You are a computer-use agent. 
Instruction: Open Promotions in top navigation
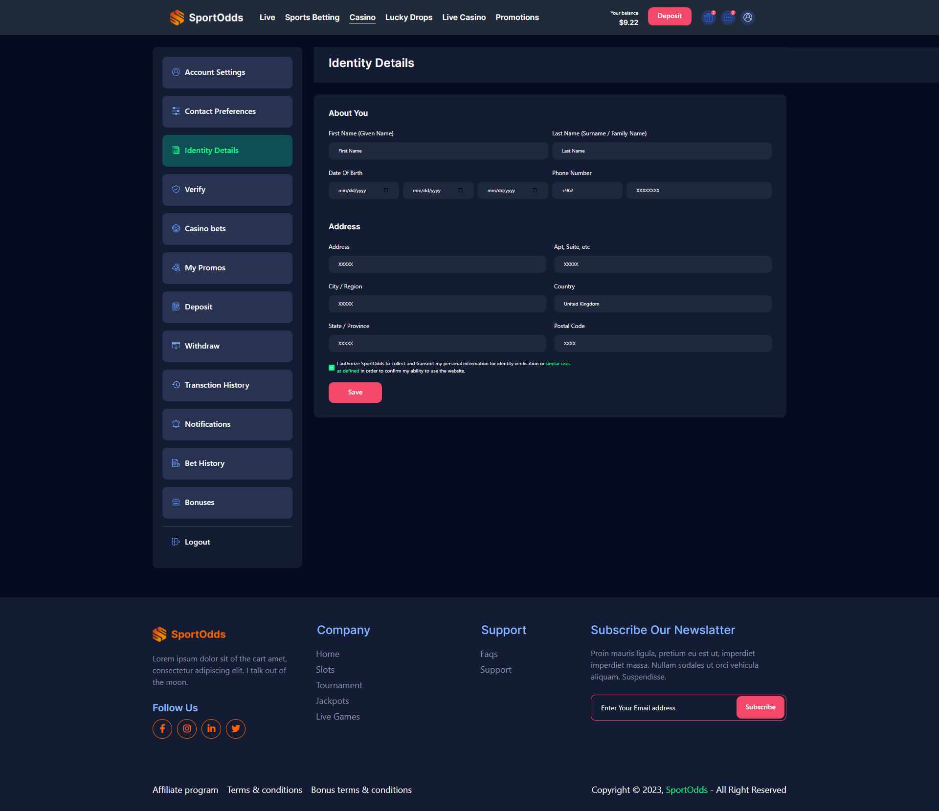(517, 17)
